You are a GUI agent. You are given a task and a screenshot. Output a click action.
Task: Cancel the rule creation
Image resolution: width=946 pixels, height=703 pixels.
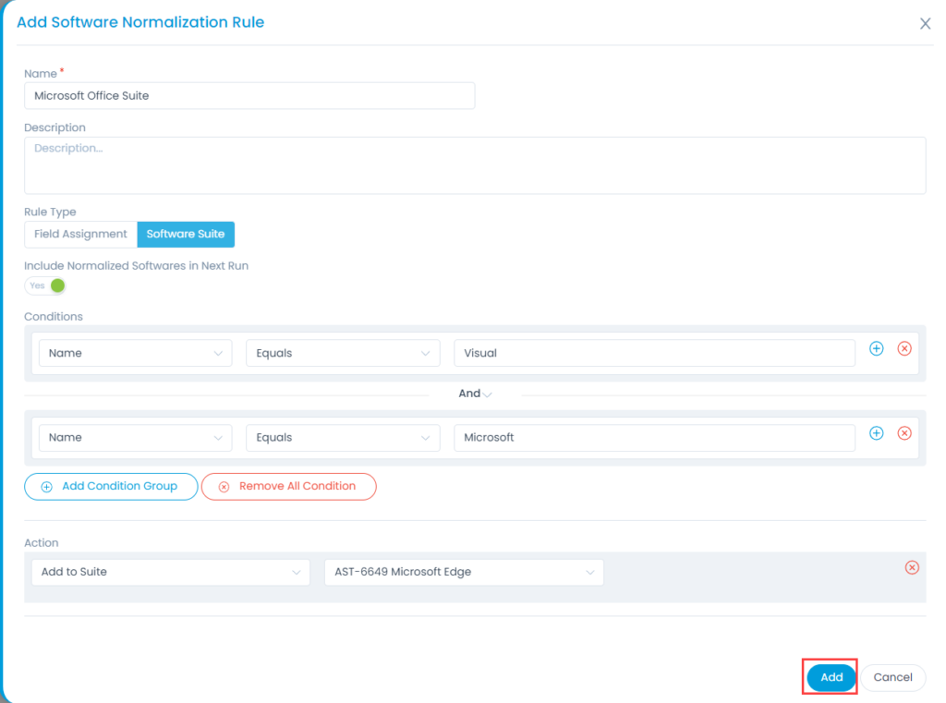tap(892, 677)
